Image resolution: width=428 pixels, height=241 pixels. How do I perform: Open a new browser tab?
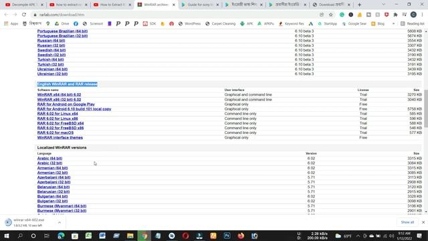[359, 5]
